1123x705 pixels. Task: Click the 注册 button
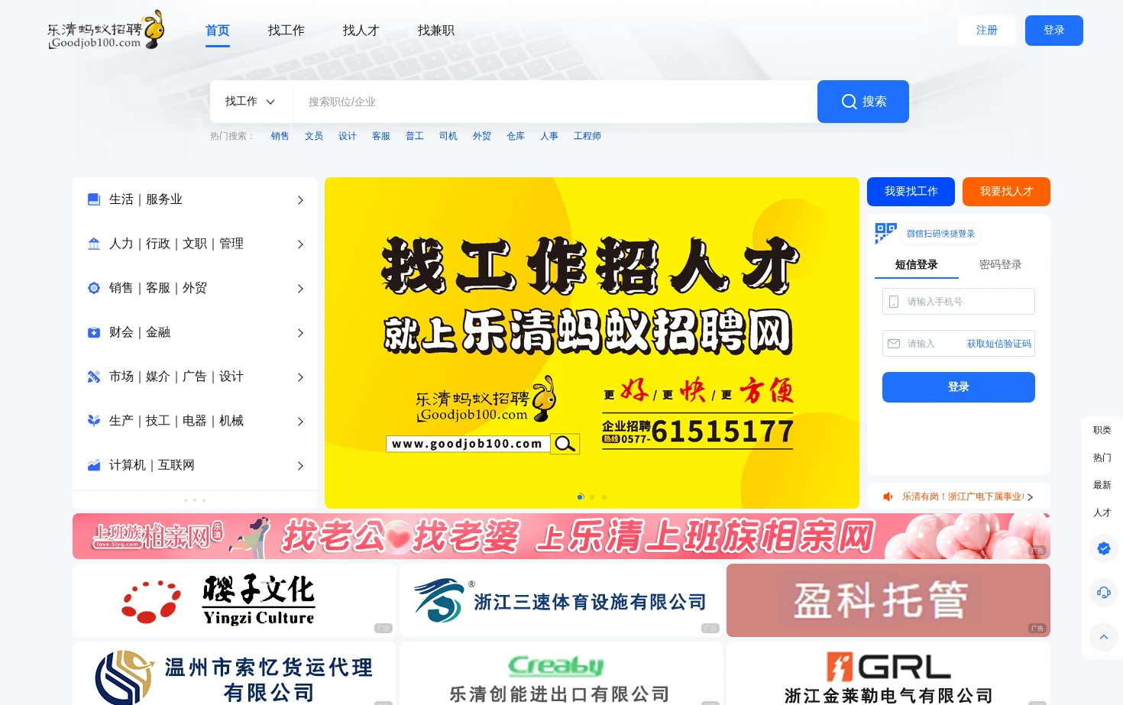(987, 31)
